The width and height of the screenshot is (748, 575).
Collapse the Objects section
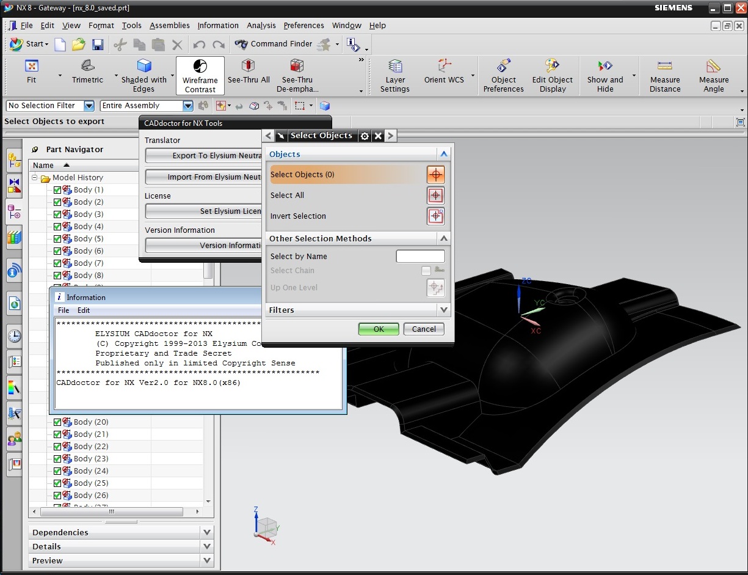pyautogui.click(x=444, y=154)
